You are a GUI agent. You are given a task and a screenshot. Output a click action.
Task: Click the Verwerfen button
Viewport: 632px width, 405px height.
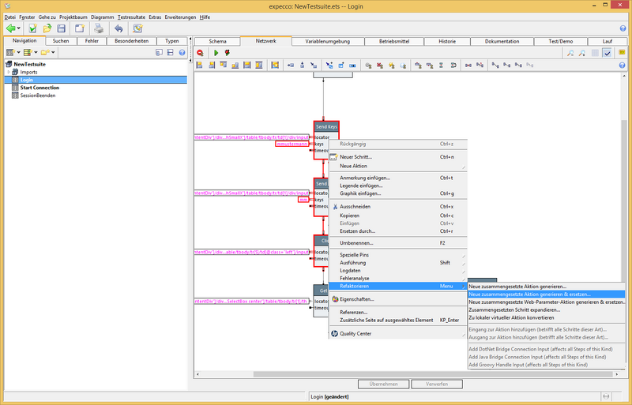(437, 384)
